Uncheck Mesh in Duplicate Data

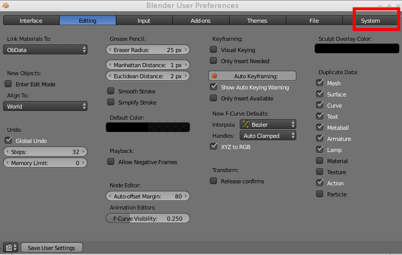tap(320, 83)
